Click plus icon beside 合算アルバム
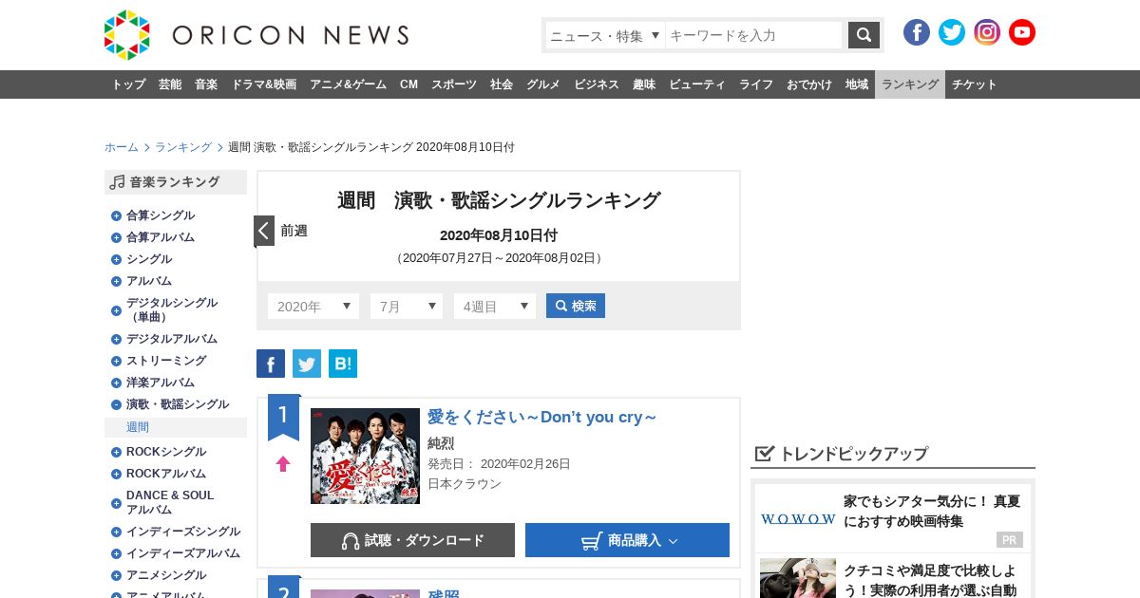The width and height of the screenshot is (1140, 598). tap(116, 237)
